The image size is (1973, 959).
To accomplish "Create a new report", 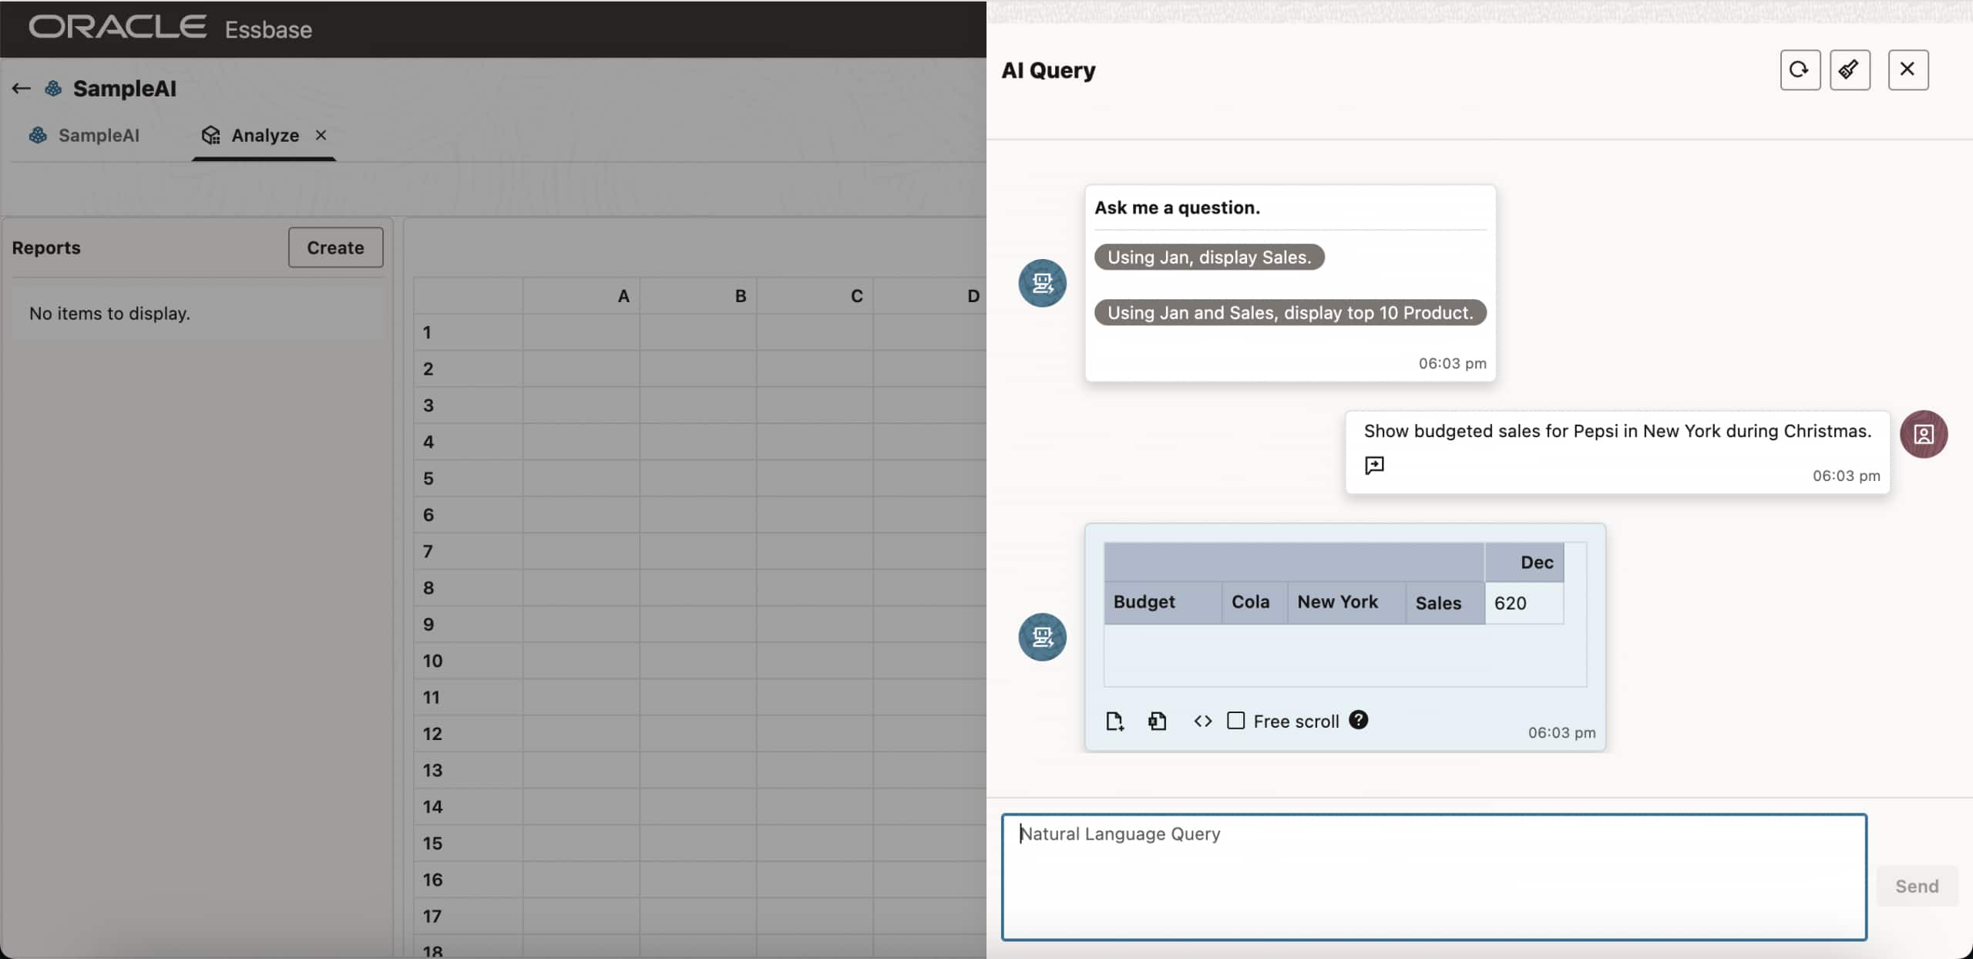I will pos(335,247).
